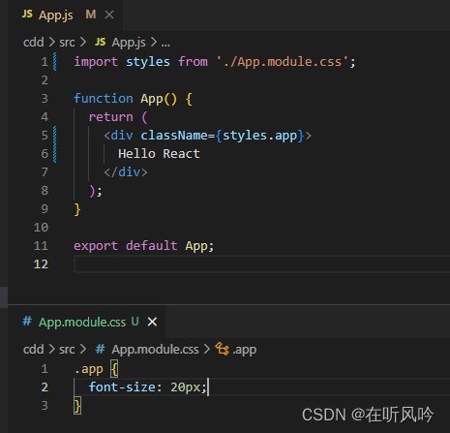Click the .app selector breadcrumb item
This screenshot has width=450, height=433.
(244, 350)
